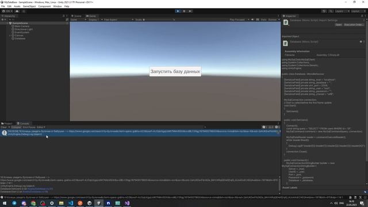This screenshot has width=368, height=207.
Task: Select the log entry in Console list
Action: point(140,133)
